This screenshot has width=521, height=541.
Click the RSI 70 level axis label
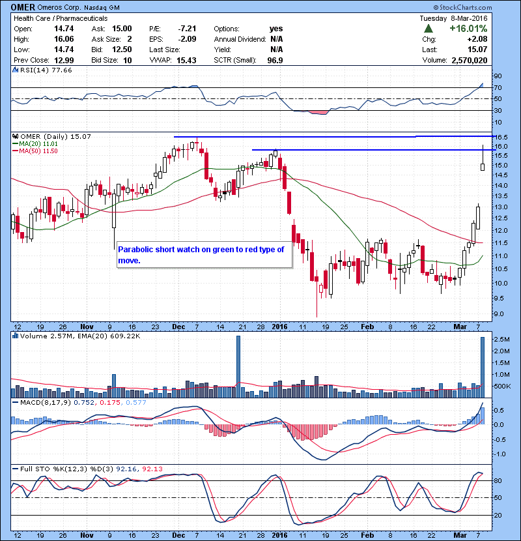(x=498, y=87)
